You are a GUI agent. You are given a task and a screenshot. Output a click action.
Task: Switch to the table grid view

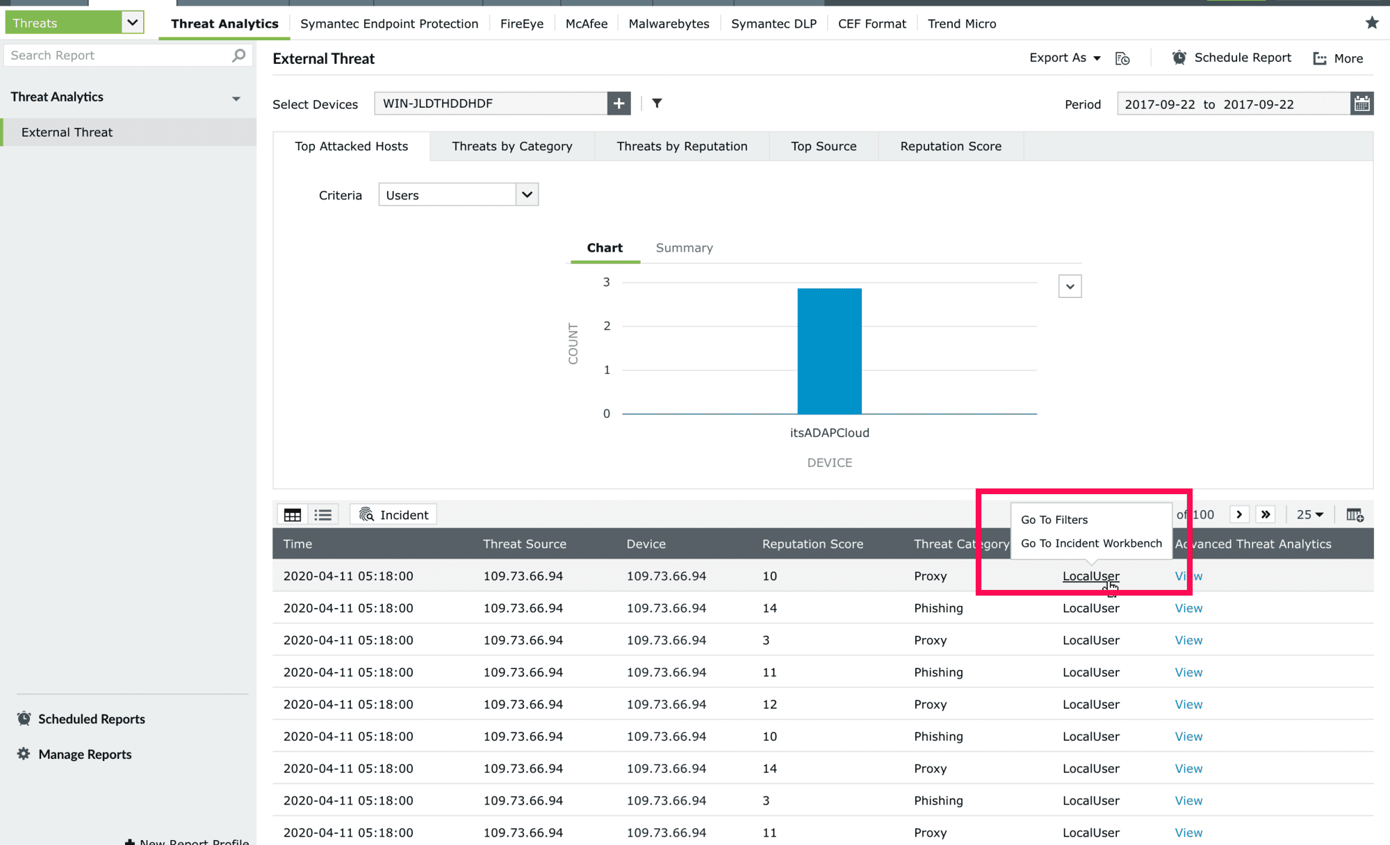pyautogui.click(x=293, y=515)
